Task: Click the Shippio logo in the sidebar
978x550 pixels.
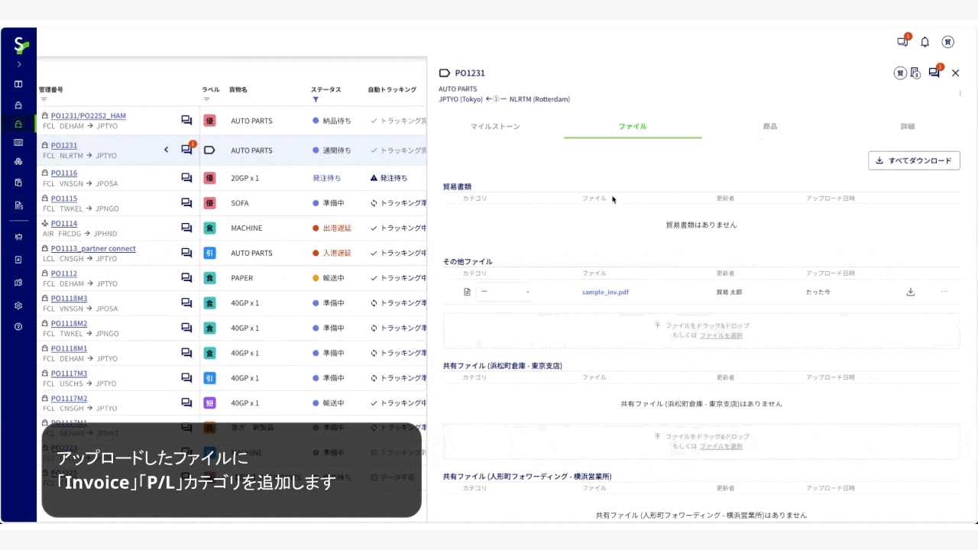Action: pyautogui.click(x=21, y=46)
